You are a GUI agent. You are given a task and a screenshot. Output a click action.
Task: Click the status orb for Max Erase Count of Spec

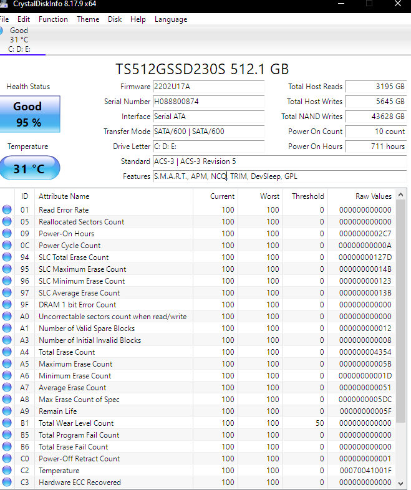click(x=7, y=400)
